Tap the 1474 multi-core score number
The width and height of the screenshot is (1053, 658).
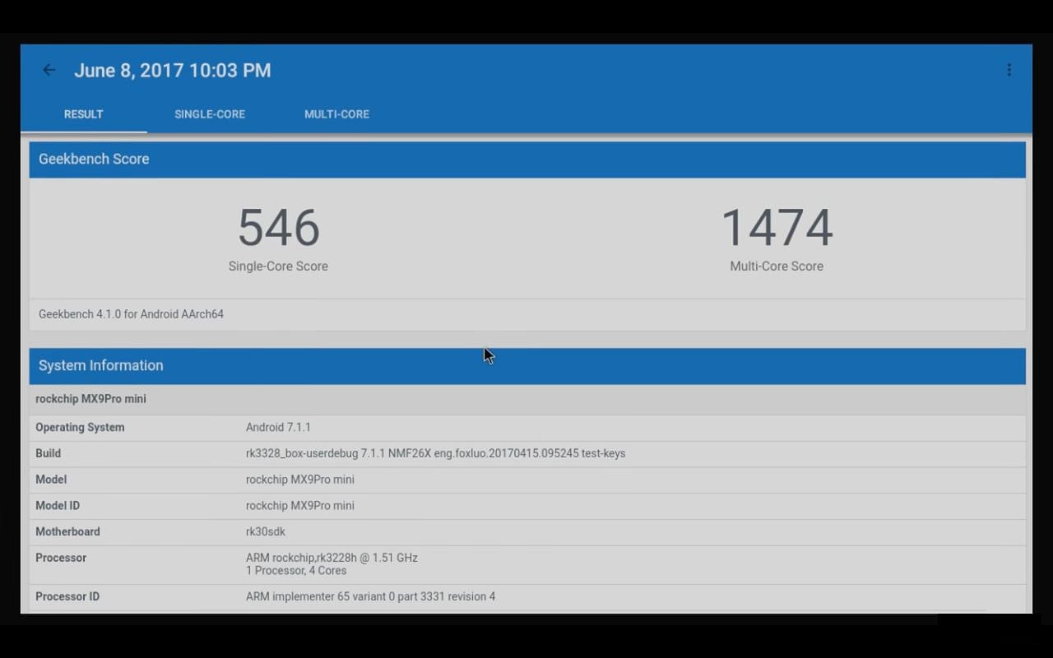click(x=777, y=228)
